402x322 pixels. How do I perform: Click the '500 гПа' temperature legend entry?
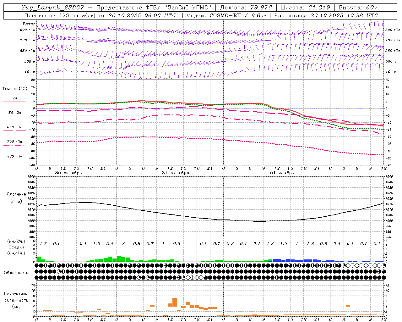pos(15,156)
